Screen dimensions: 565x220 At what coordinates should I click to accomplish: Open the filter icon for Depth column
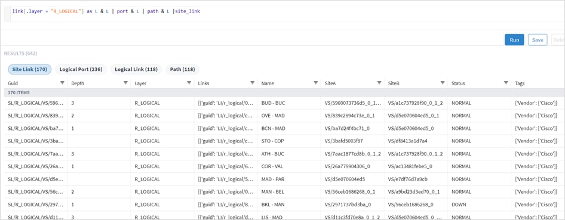tap(125, 83)
